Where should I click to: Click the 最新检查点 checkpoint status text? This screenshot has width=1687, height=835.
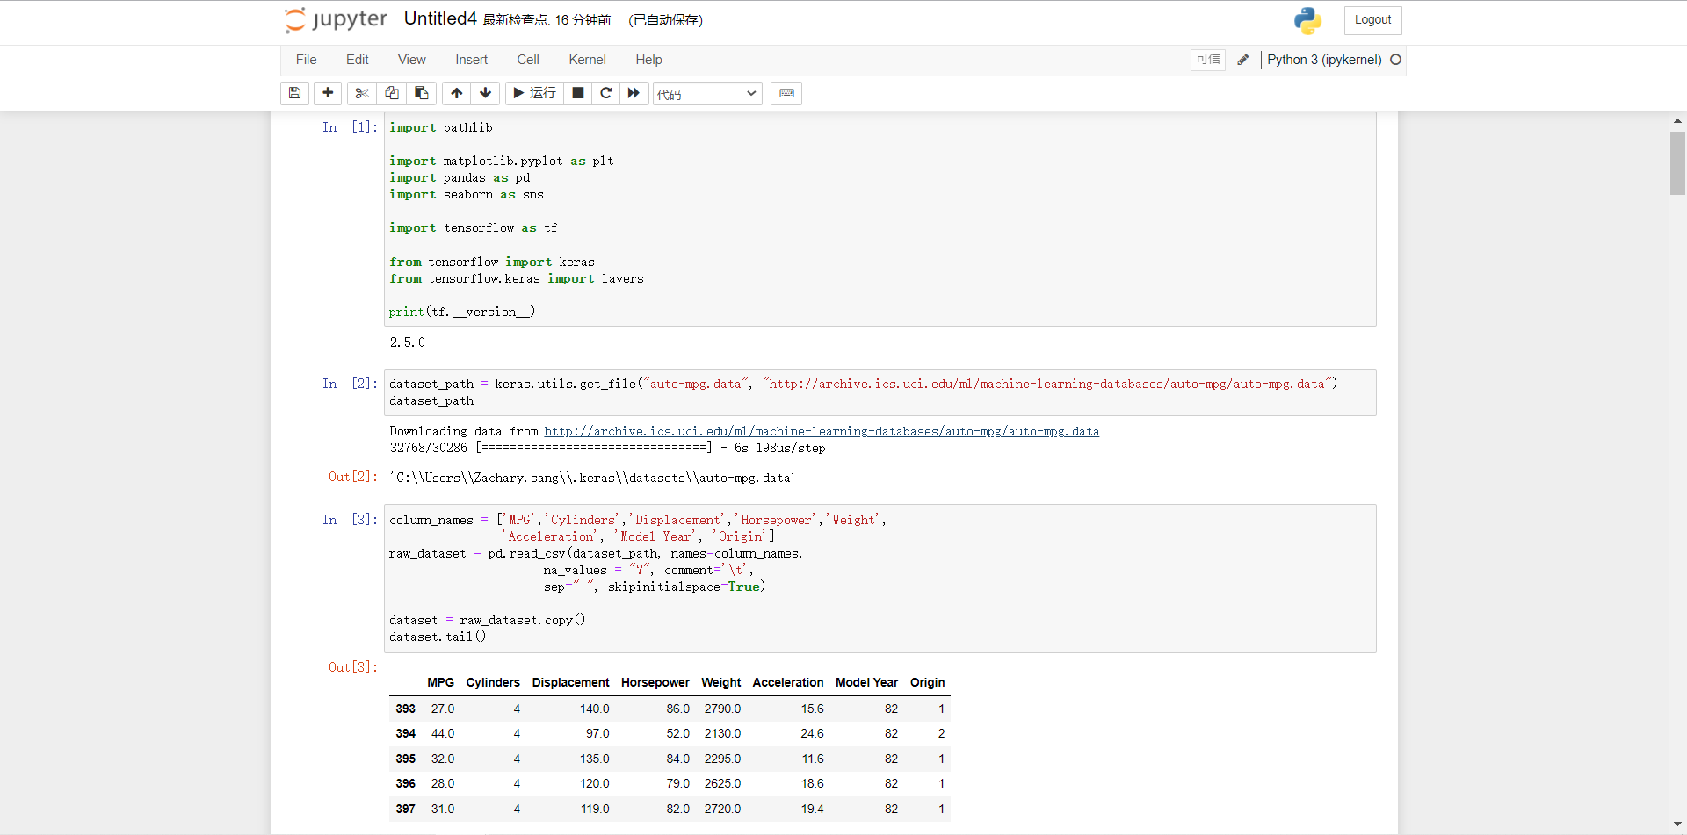click(x=547, y=20)
